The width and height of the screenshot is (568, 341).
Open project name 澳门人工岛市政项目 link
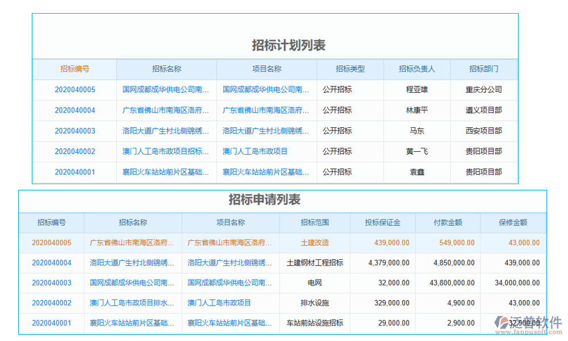point(265,152)
